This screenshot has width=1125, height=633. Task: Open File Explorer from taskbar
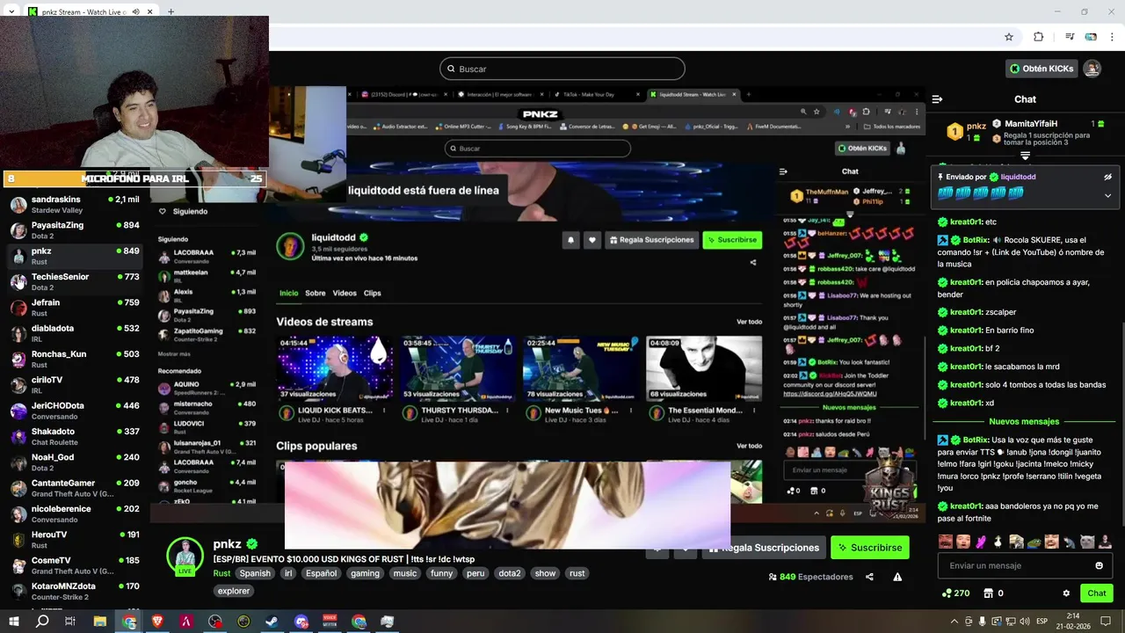click(x=100, y=622)
